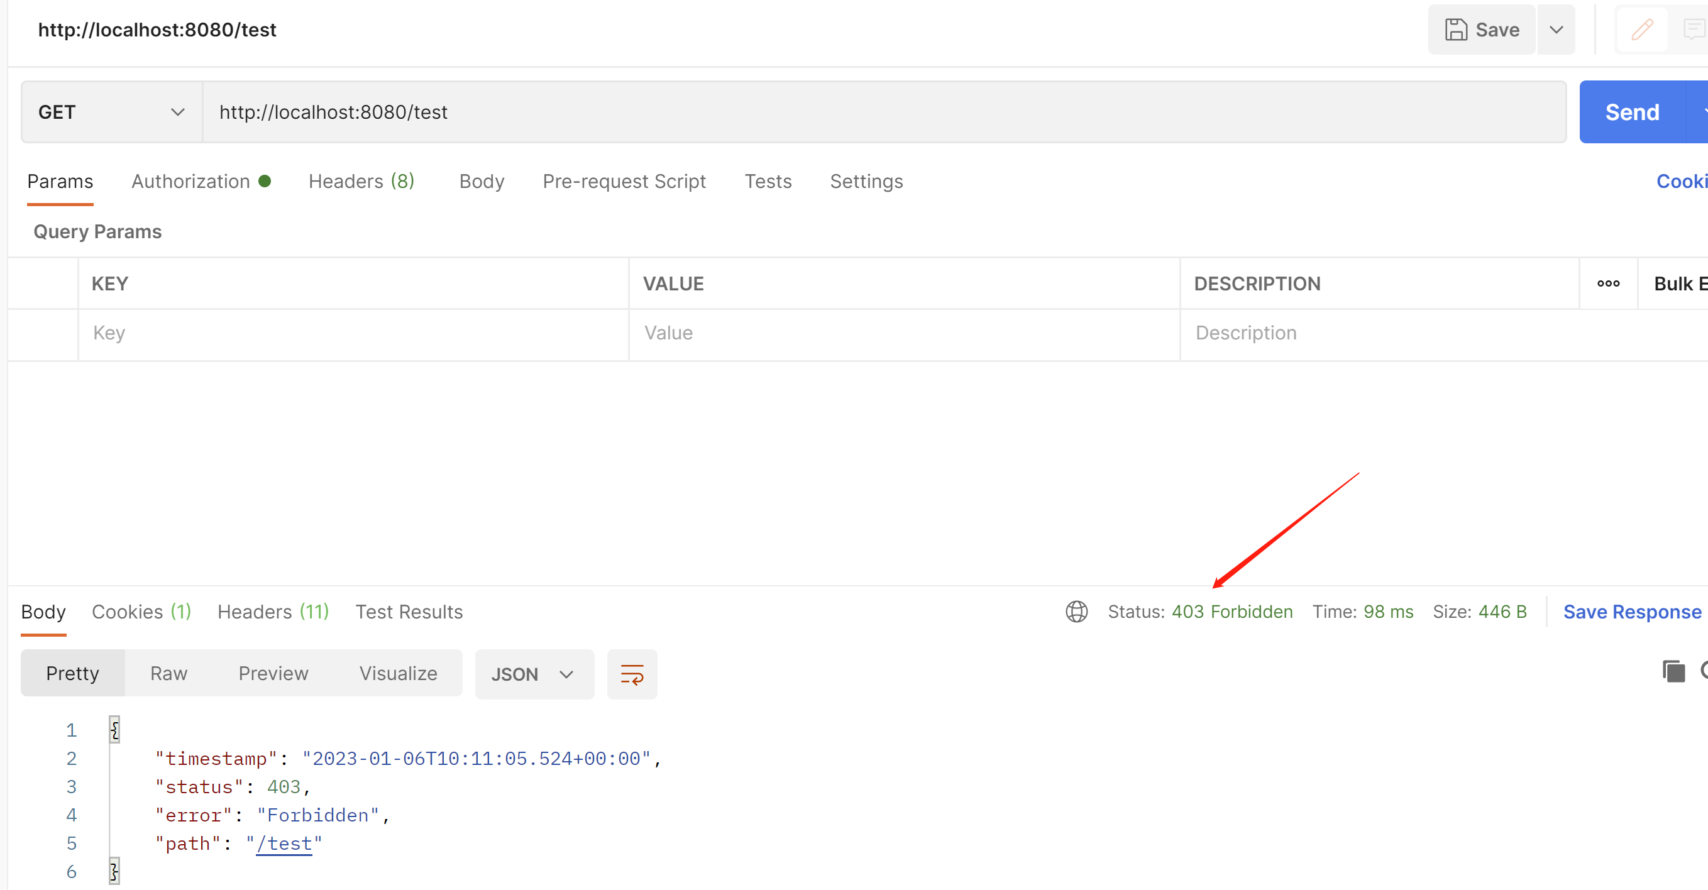Click the floppy disk Save icon

coord(1456,30)
